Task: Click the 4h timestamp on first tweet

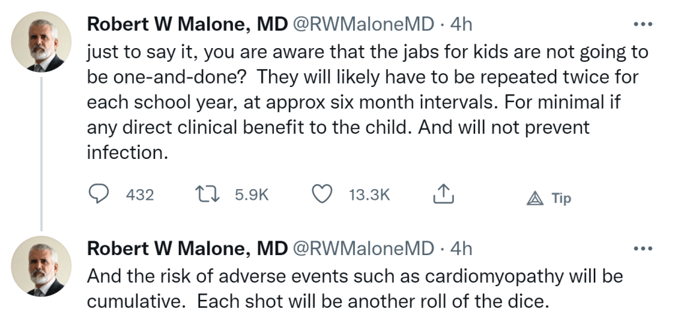Action: (461, 25)
